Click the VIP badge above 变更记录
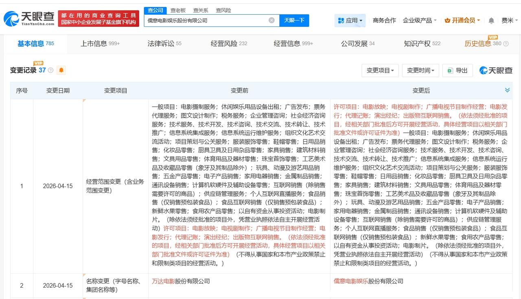This screenshot has width=521, height=299. click(x=38, y=63)
